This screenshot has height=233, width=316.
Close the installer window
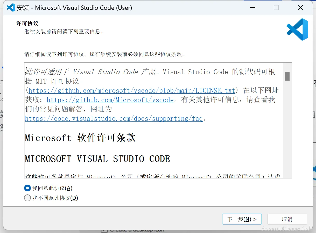click(x=300, y=8)
